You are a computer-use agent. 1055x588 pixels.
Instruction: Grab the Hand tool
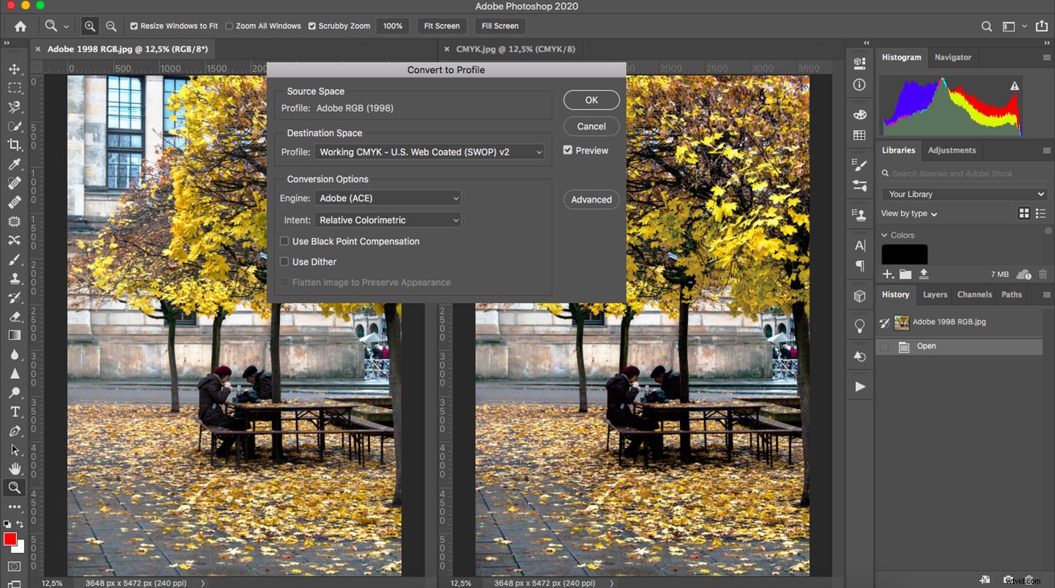point(15,469)
